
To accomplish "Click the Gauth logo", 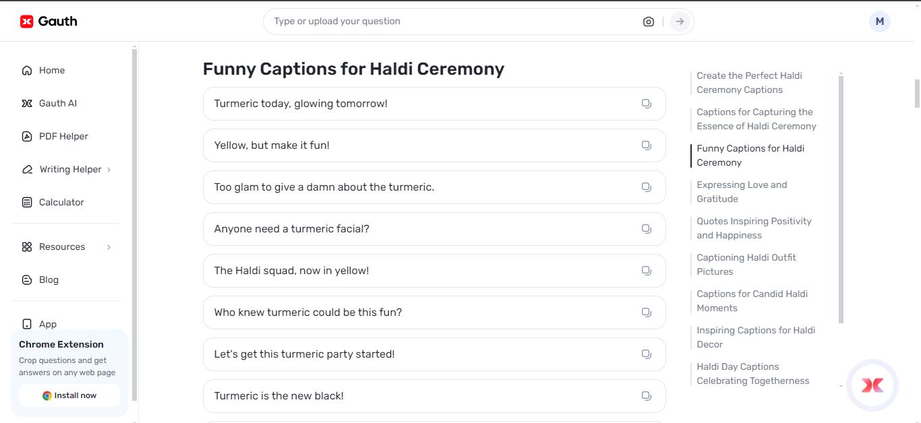I will [x=47, y=21].
